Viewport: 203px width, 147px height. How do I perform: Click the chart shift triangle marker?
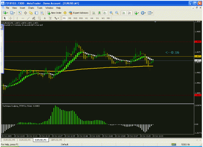[155, 22]
